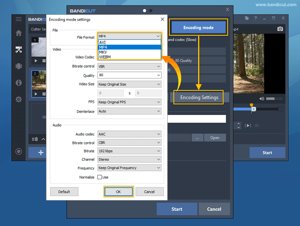Choose MKV from format list
The width and height of the screenshot is (300, 226).
click(x=129, y=52)
